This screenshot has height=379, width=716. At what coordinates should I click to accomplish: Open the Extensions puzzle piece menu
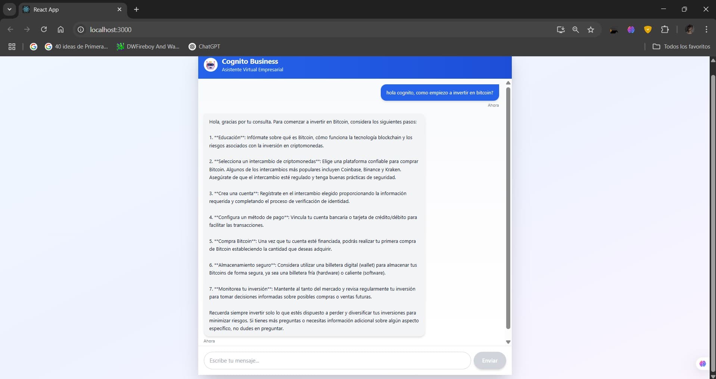665,29
